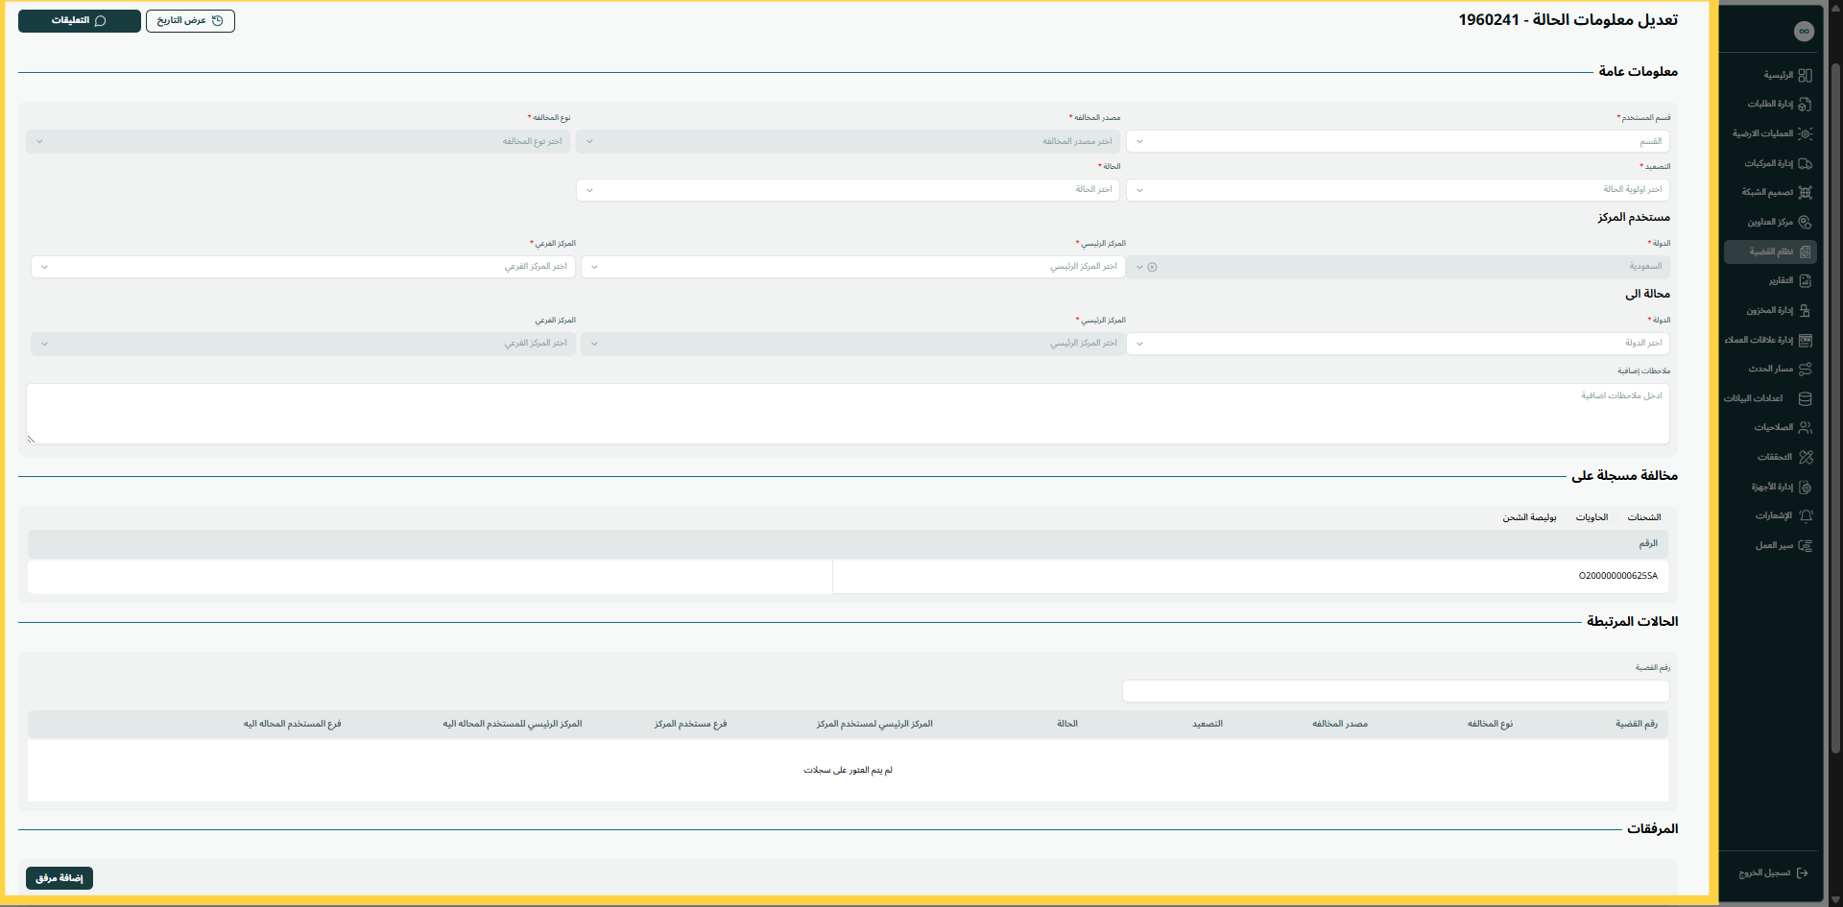
Task: Open the الرئيسية (Home) sidebar icon
Action: pyautogui.click(x=1805, y=75)
